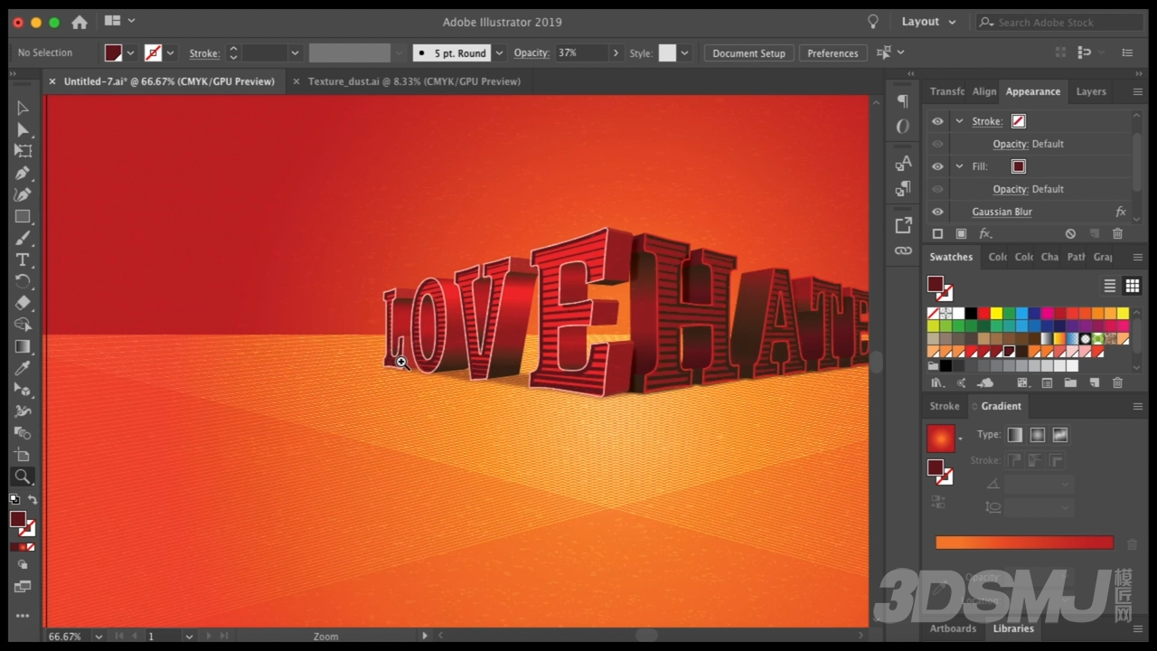Image resolution: width=1157 pixels, height=651 pixels.
Task: Delete selected item in Appearance panel
Action: 1117,234
